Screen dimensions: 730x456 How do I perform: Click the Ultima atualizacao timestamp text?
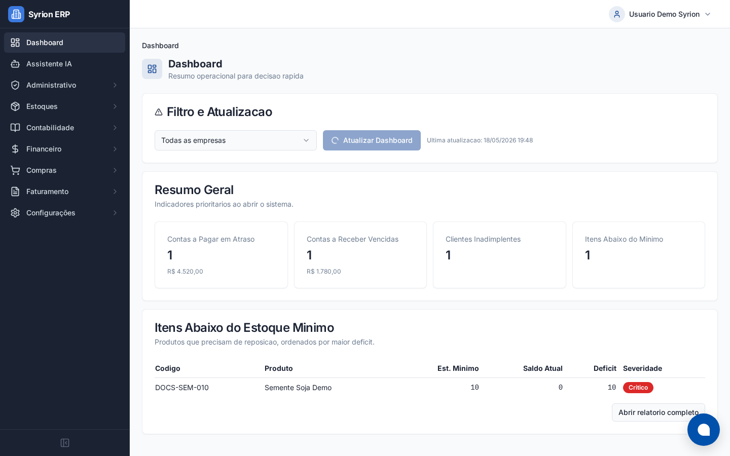[480, 140]
